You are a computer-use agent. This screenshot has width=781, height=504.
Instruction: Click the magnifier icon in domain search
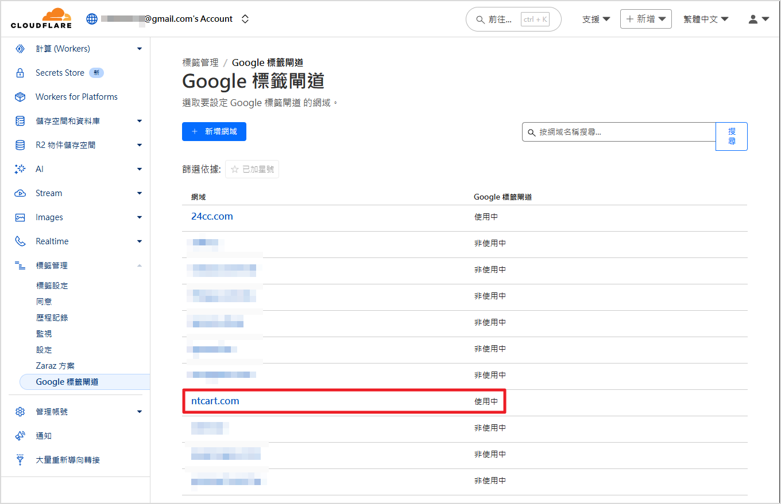tap(531, 132)
